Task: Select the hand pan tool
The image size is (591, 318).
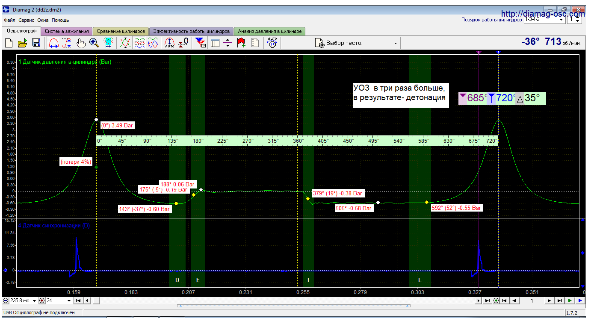Action: click(x=81, y=43)
